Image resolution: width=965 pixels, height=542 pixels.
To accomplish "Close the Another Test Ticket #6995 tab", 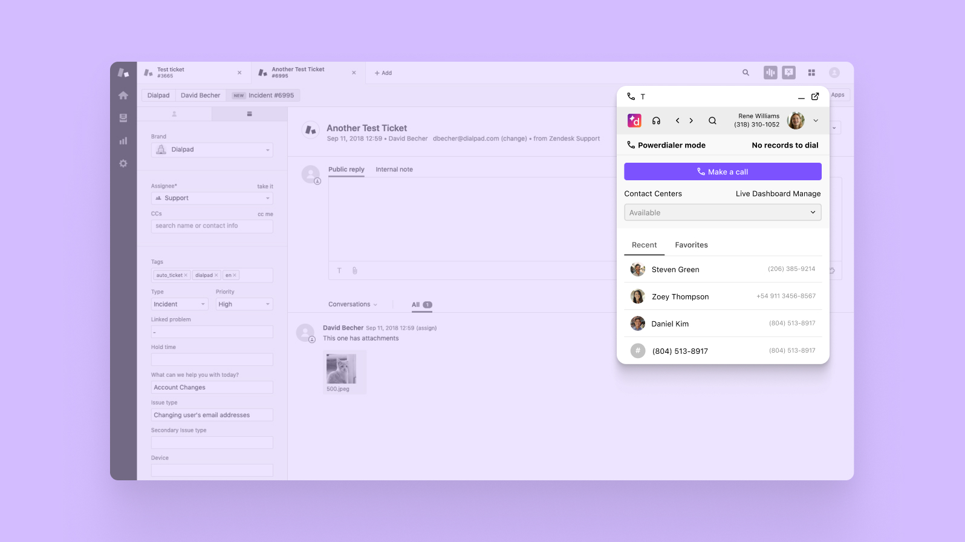I will pyautogui.click(x=354, y=73).
